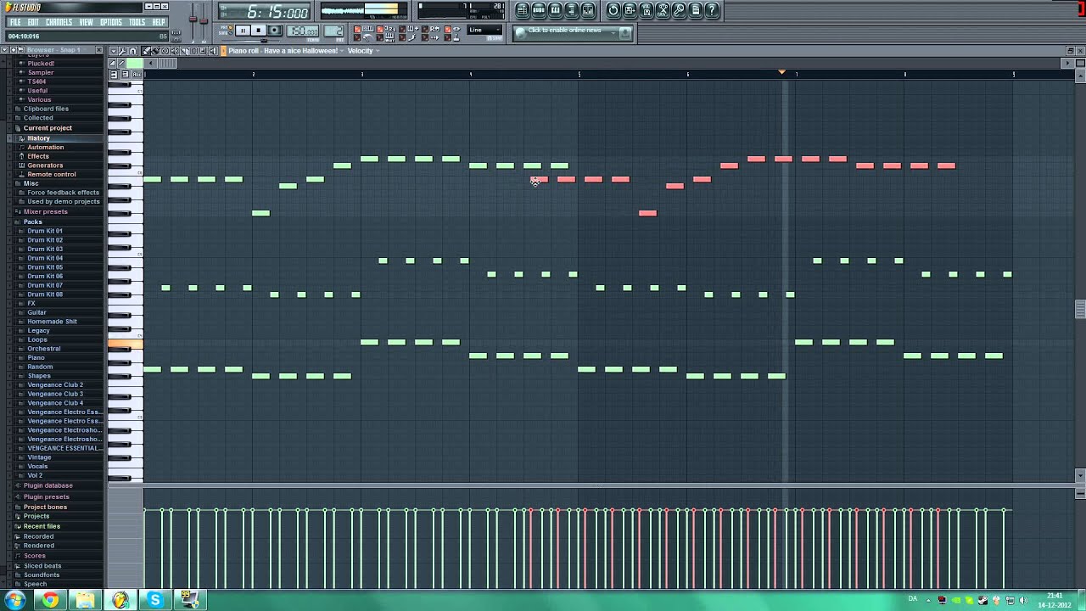Stop the song with the stop button

tap(259, 31)
